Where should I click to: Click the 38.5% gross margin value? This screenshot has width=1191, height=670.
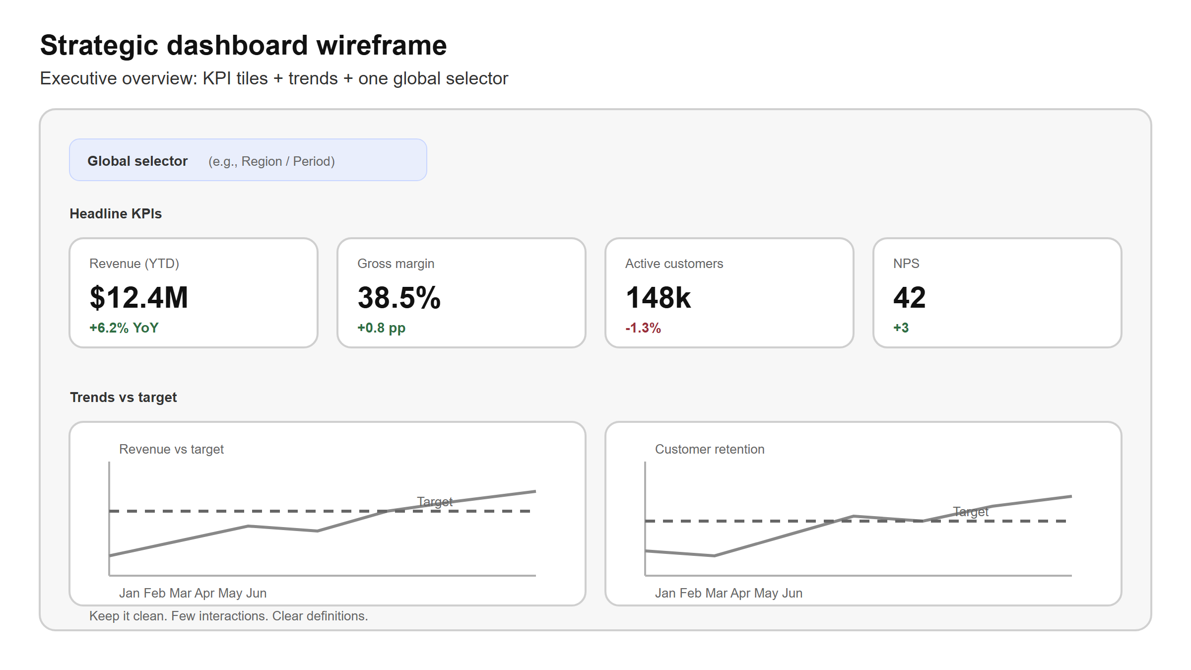[x=399, y=298]
